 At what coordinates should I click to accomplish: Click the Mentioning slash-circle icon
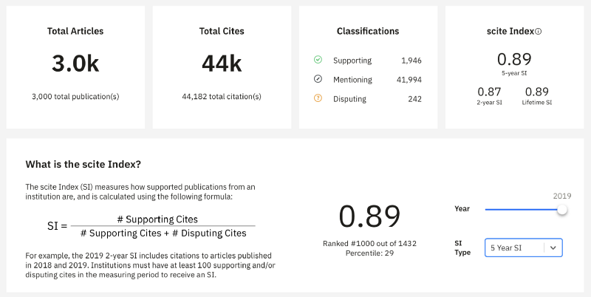318,79
